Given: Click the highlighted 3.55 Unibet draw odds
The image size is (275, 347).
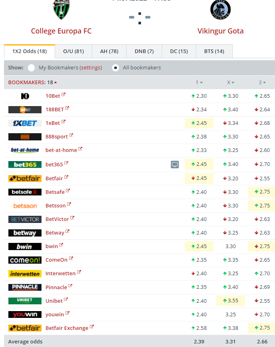Looking at the screenshot, I should (230, 301).
